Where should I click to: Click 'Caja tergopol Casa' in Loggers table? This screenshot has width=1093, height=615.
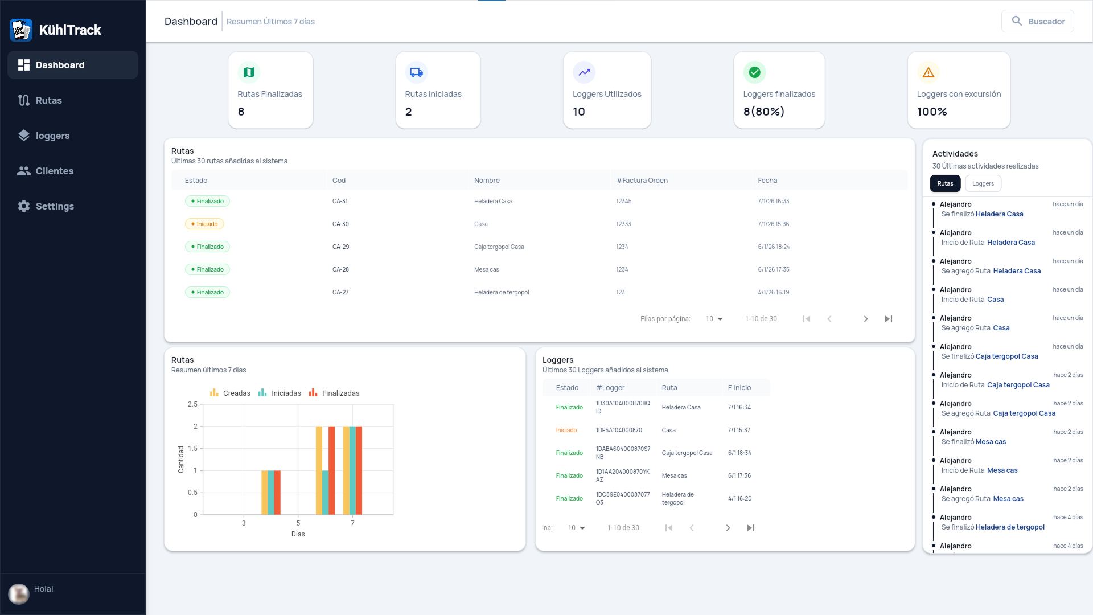(x=687, y=453)
